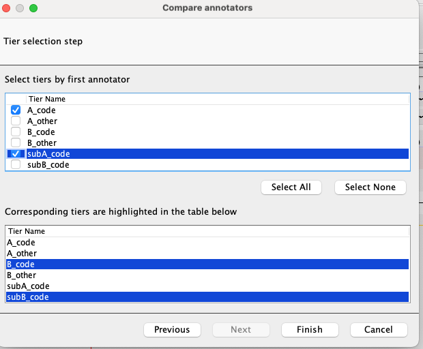Image resolution: width=423 pixels, height=349 pixels.
Task: Tick the B_other tier checkbox
Action: coord(16,142)
